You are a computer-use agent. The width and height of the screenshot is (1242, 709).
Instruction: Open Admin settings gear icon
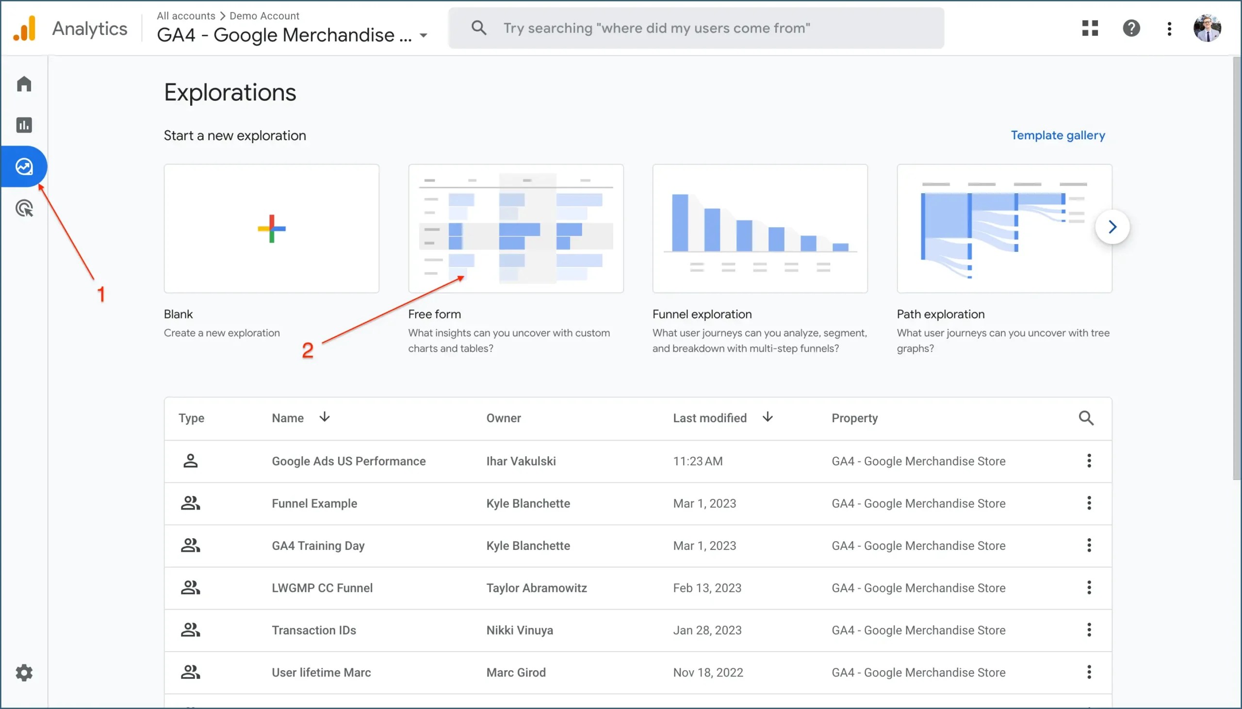24,673
